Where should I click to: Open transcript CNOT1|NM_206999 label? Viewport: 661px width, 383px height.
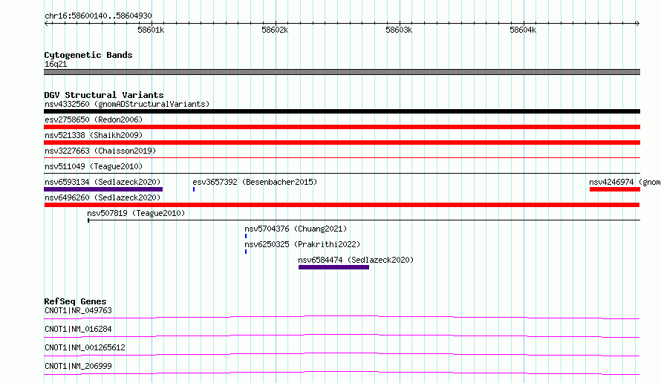tap(79, 366)
